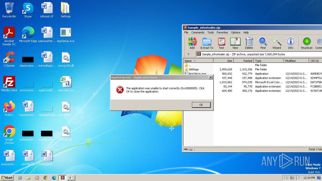Select the CCleaner desktop shortcut
Screen dimensions: 322x181
(9, 60)
